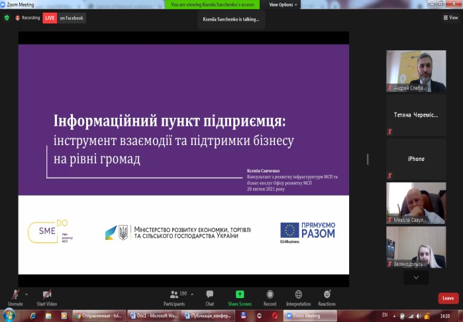Select the Тетяна Череміс participant tile

click(x=416, y=115)
